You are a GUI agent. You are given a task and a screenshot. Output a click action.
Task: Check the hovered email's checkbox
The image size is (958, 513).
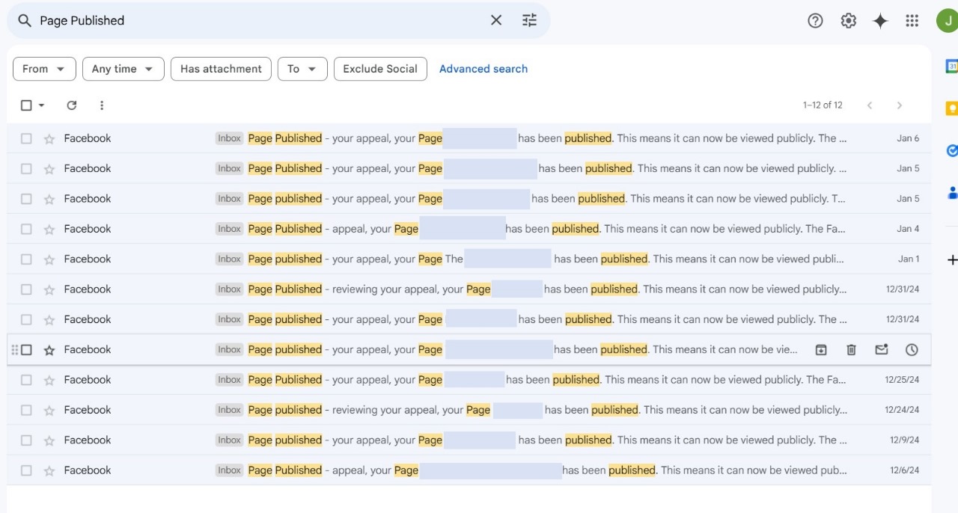tap(26, 350)
